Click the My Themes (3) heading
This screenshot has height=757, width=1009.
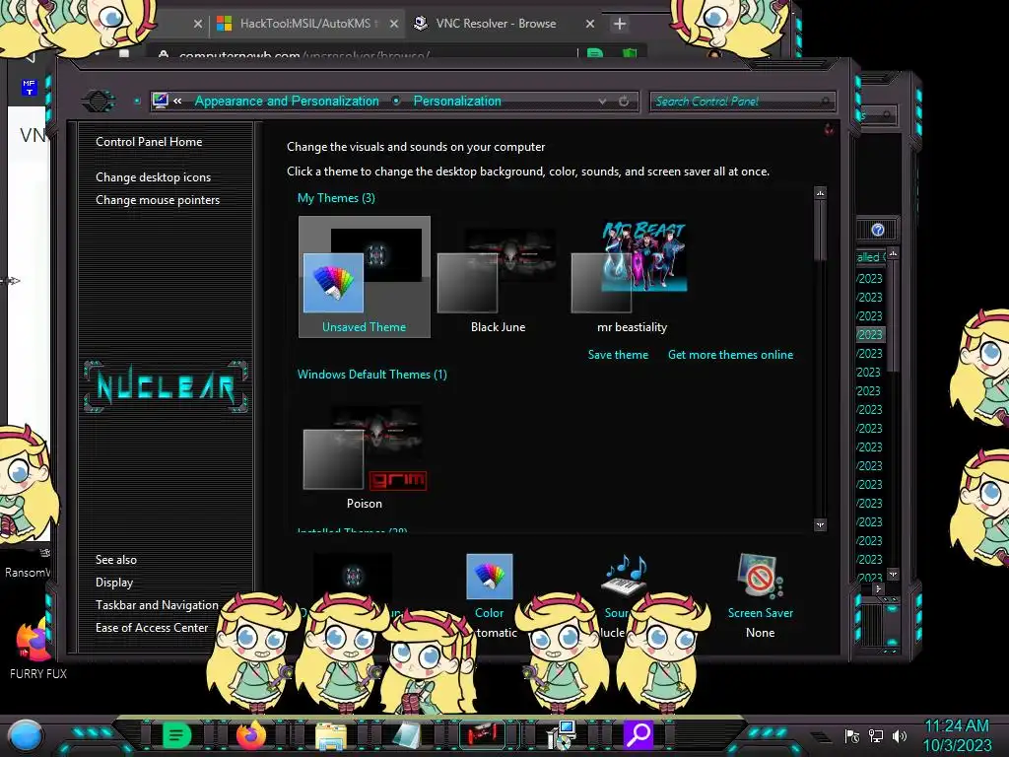pos(336,198)
